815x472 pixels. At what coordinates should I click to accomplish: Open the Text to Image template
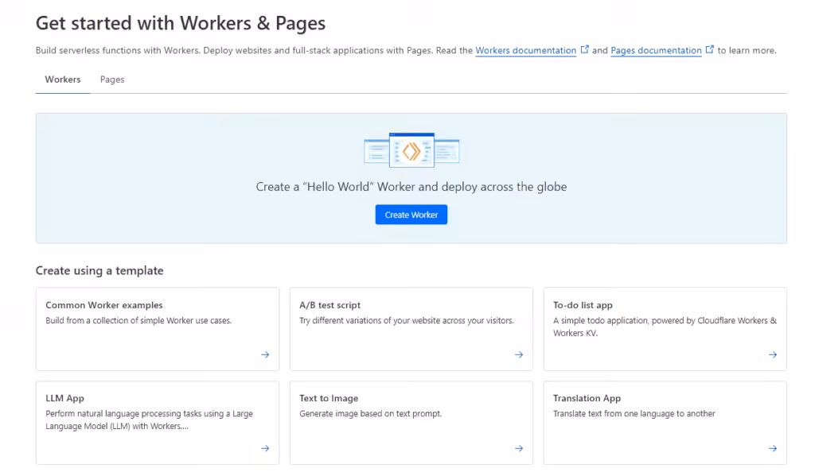click(x=411, y=422)
